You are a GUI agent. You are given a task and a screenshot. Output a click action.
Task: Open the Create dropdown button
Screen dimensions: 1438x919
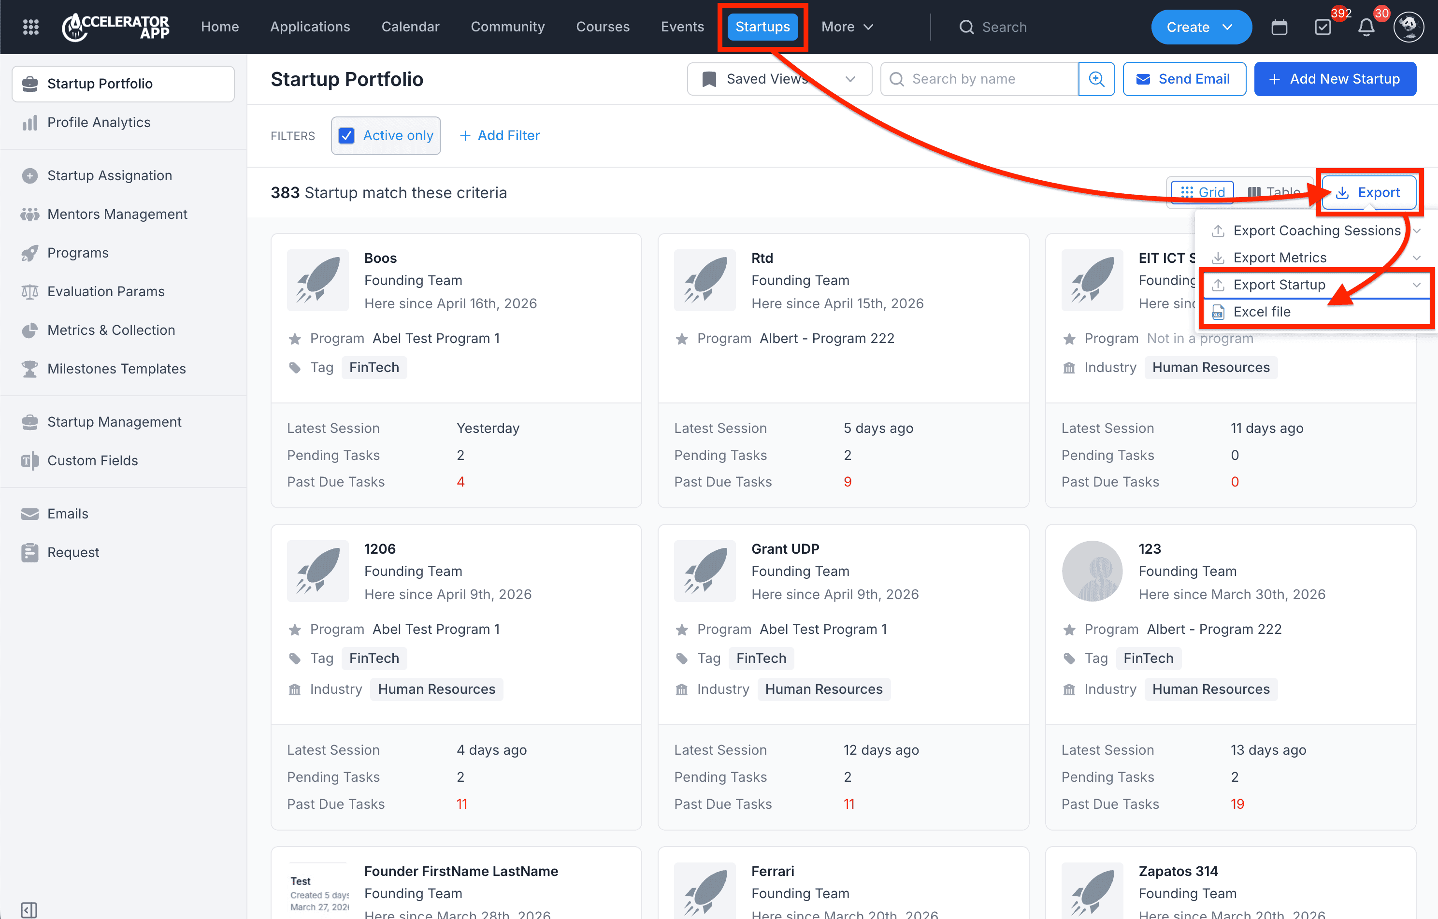tap(1201, 27)
